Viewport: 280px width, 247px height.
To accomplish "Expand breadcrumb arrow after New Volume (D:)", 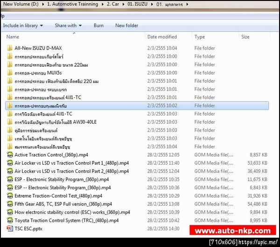I will (43, 4).
